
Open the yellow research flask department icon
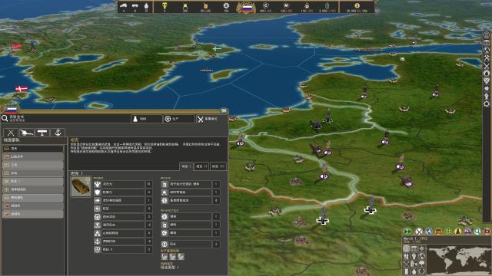click(x=458, y=232)
